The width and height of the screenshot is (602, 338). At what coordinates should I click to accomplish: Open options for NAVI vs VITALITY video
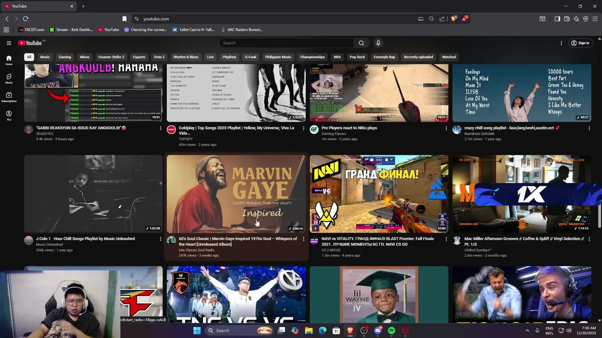click(x=446, y=239)
